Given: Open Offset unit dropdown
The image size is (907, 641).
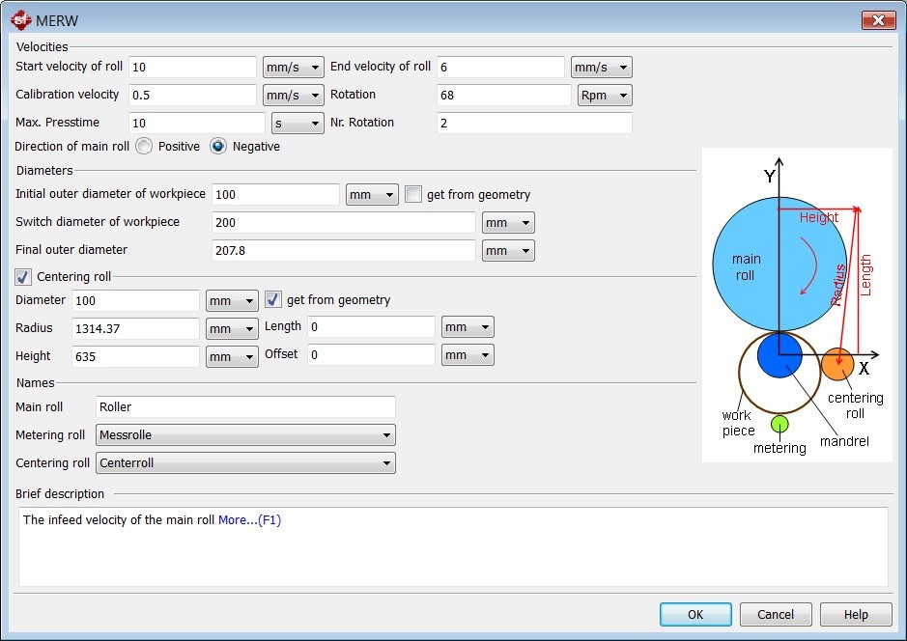Looking at the screenshot, I should tap(468, 355).
